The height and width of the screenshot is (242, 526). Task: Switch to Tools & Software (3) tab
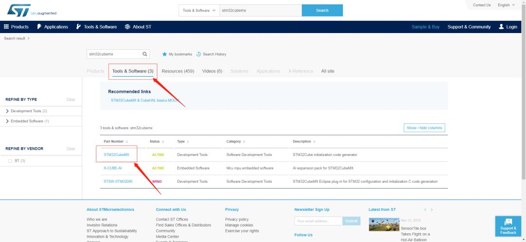133,71
